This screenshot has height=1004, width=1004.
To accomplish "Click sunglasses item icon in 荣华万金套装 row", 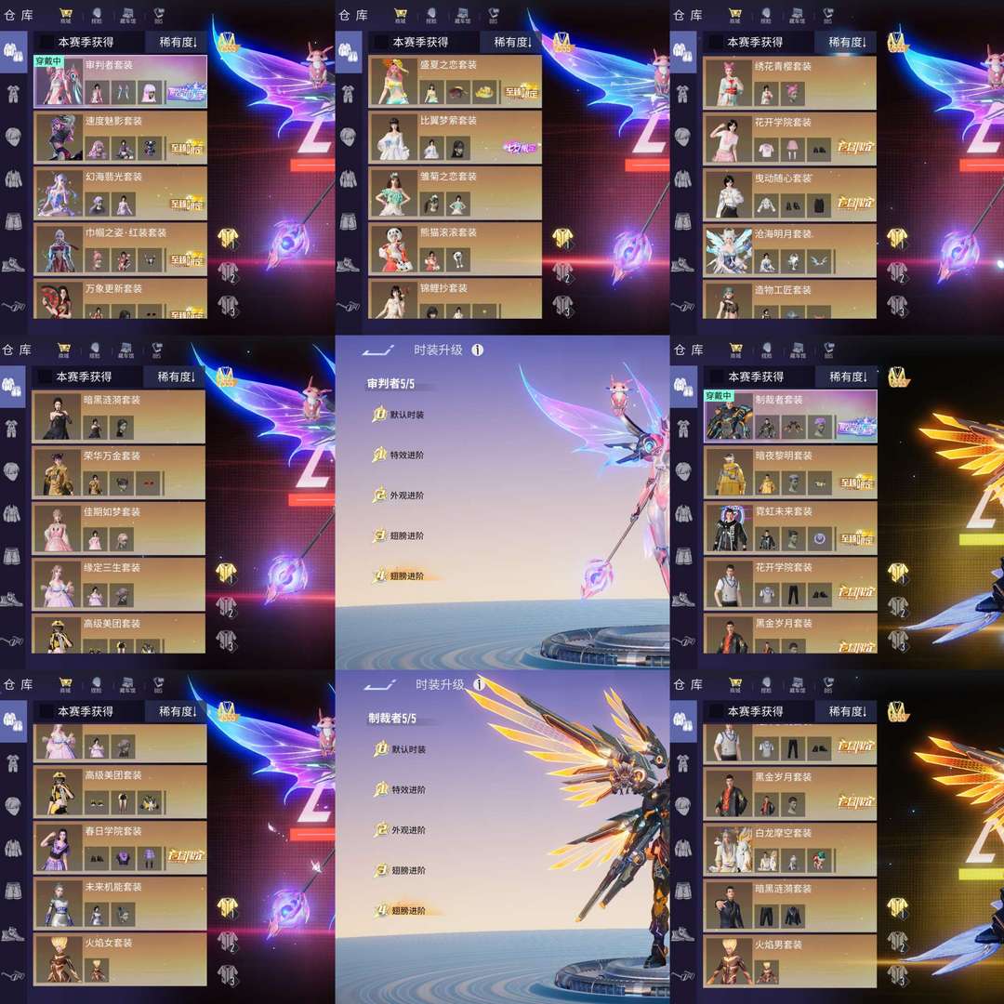I will 149,483.
